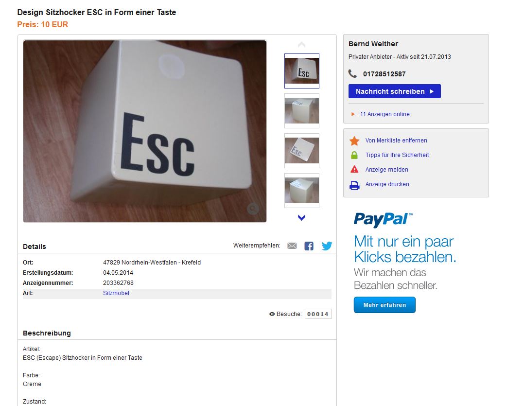Click the red warning triangle icon
Screen dimensions: 507x406
[x=354, y=169]
